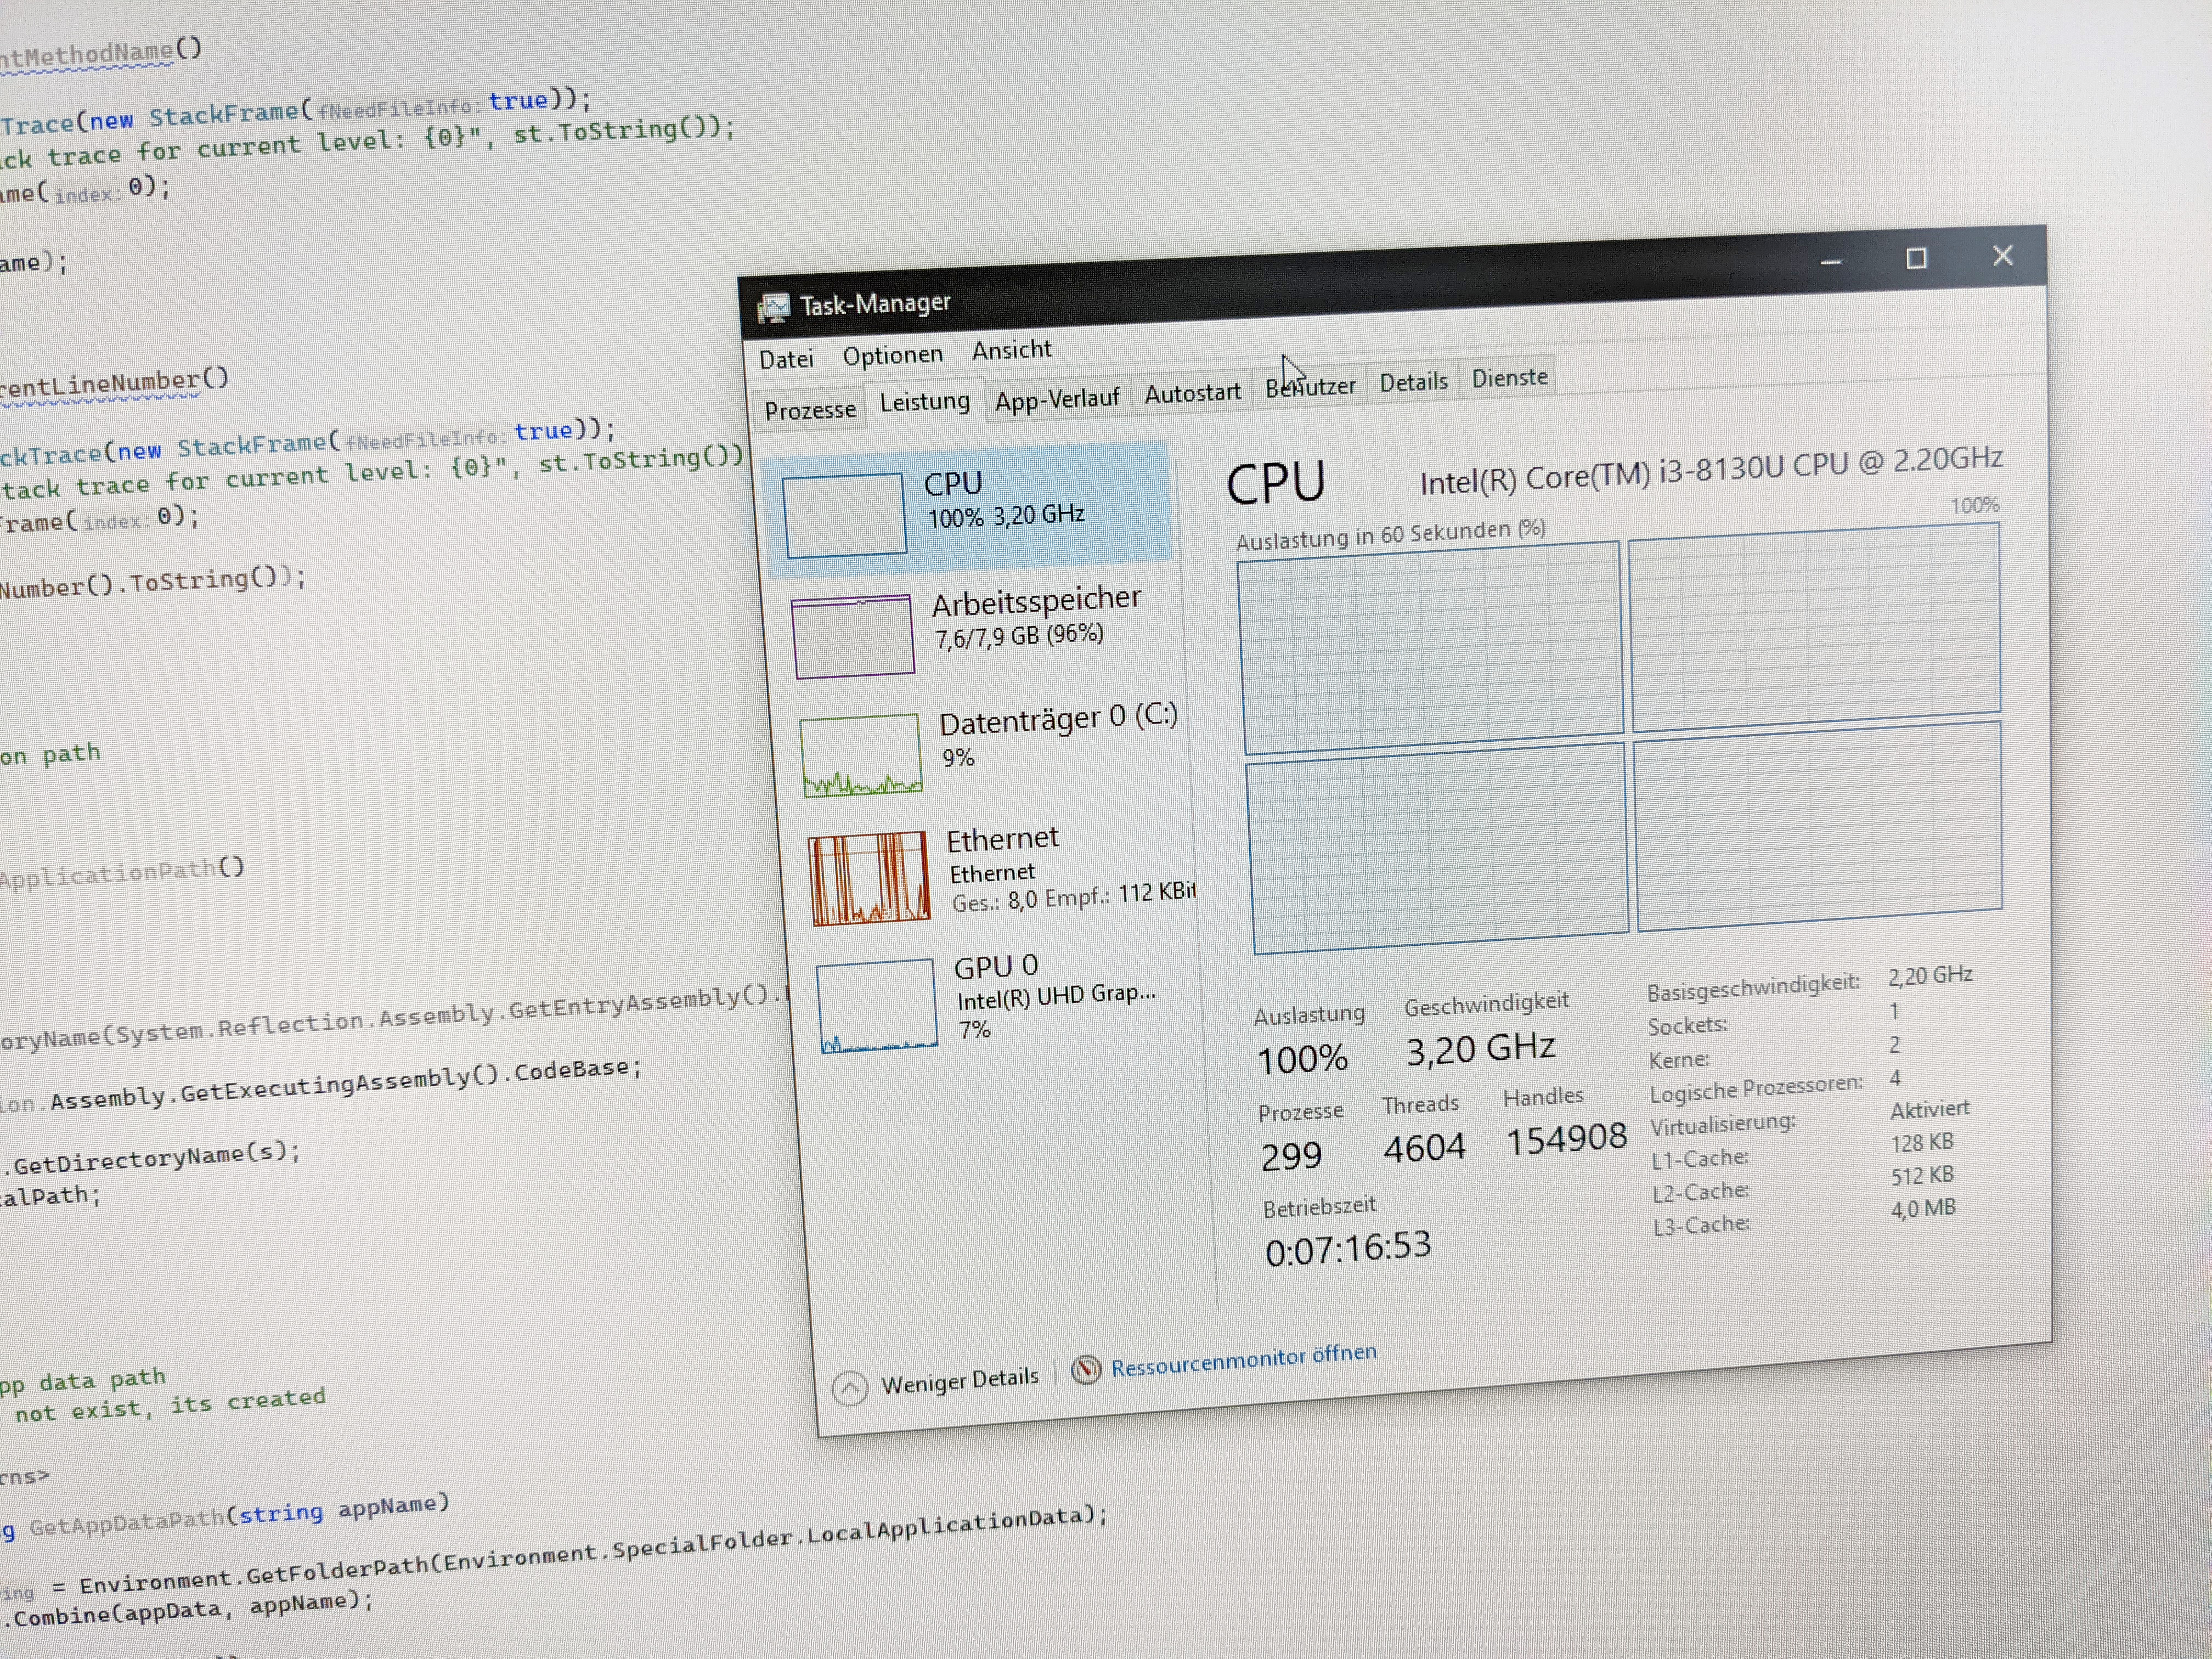Click the Intel(R) Core(TM) i3-8130U processor name
The height and width of the screenshot is (1659, 2212).
click(x=1711, y=471)
